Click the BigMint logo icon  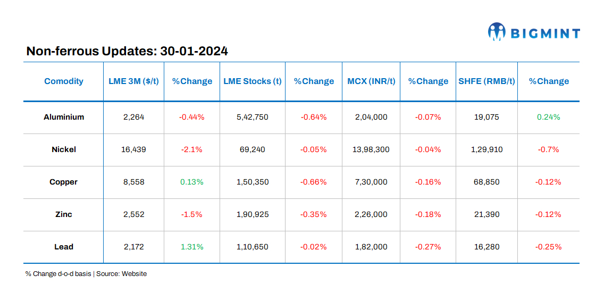(496, 32)
